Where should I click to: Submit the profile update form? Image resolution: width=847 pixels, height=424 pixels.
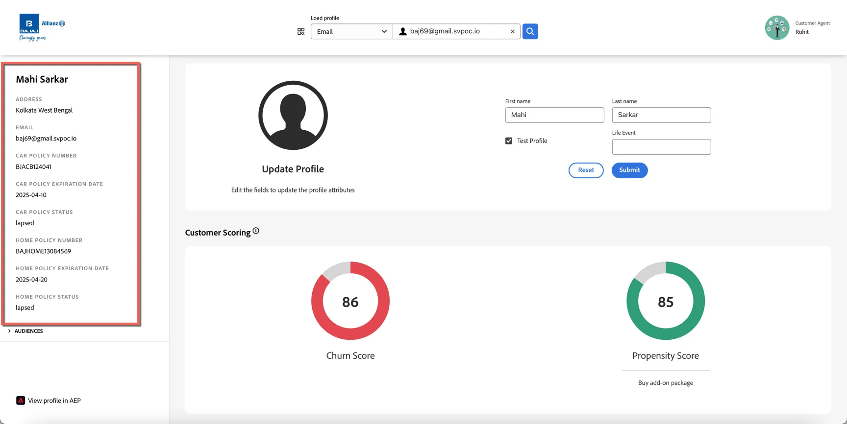point(629,170)
